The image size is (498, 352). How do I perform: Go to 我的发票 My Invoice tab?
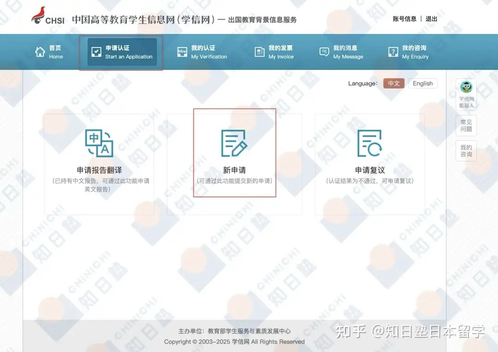(281, 52)
